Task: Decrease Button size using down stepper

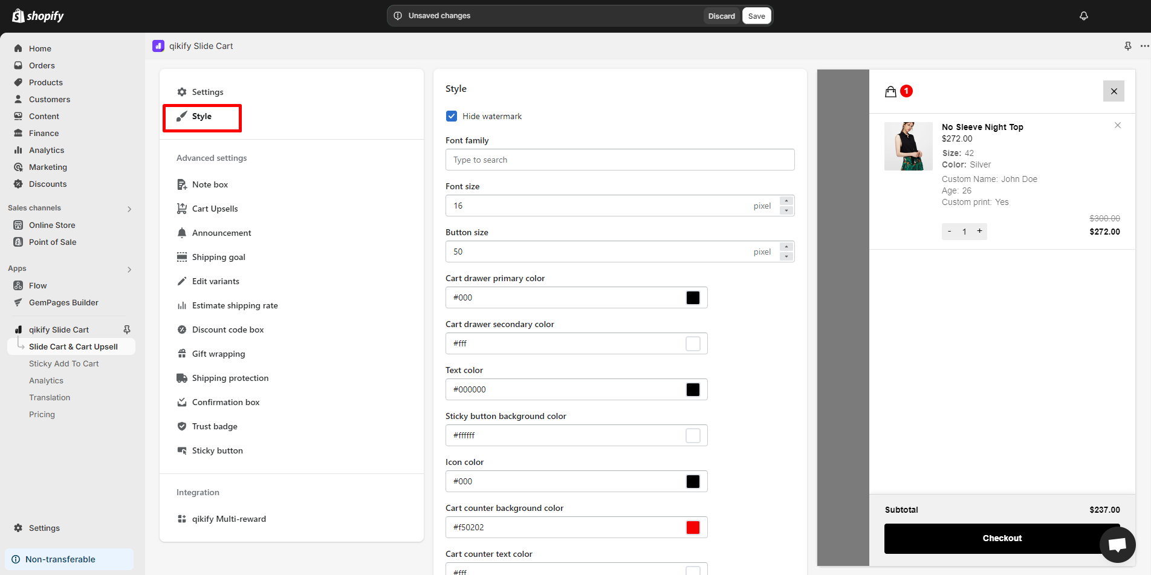Action: click(786, 256)
